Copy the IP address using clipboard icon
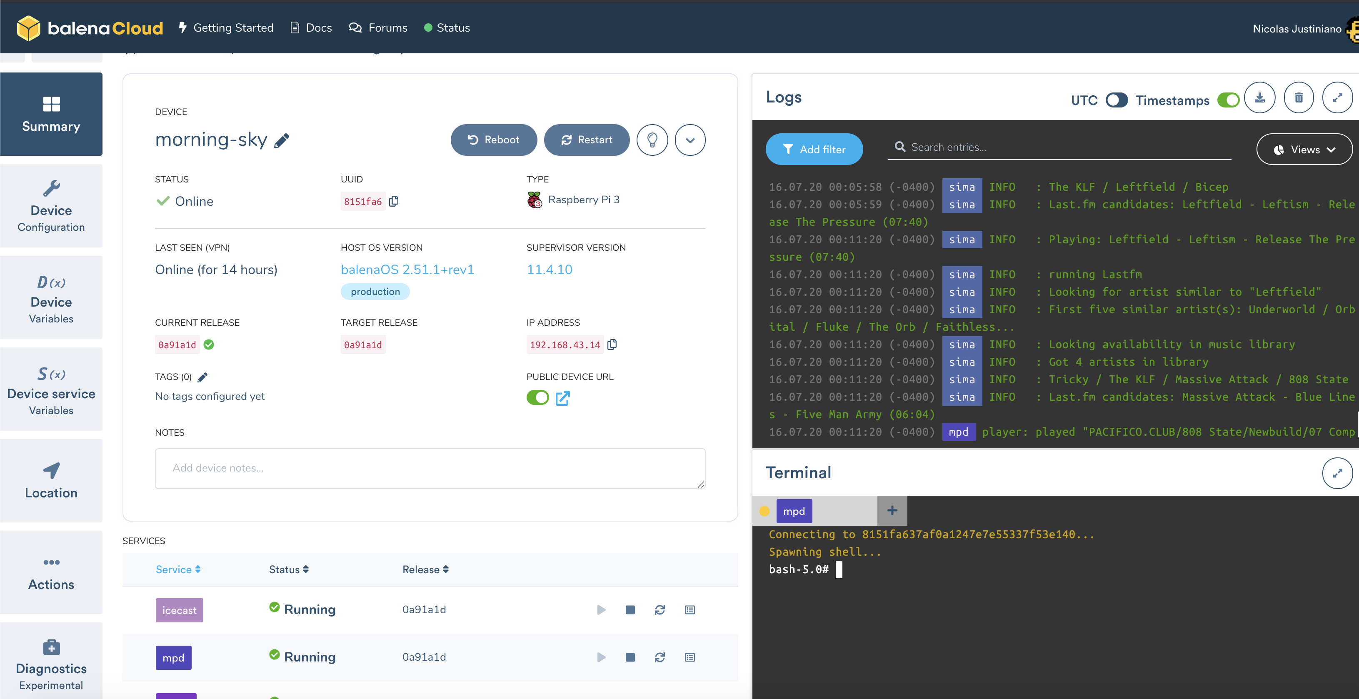The width and height of the screenshot is (1359, 699). point(612,345)
